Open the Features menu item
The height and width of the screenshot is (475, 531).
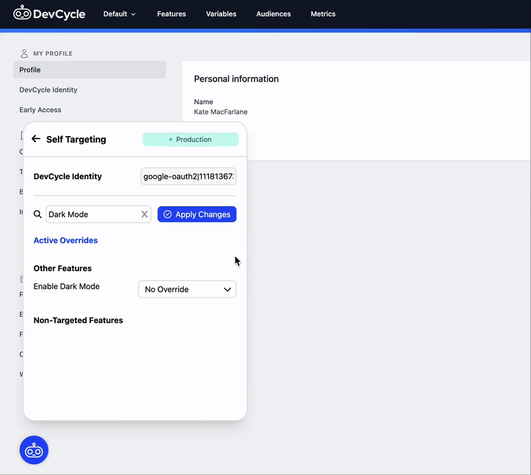click(x=171, y=13)
